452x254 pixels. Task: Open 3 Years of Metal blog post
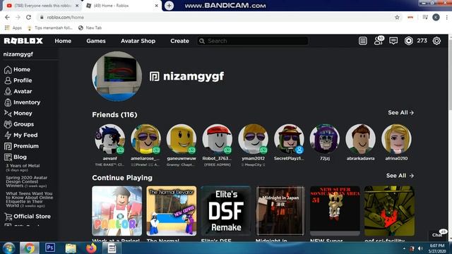[x=23, y=168]
